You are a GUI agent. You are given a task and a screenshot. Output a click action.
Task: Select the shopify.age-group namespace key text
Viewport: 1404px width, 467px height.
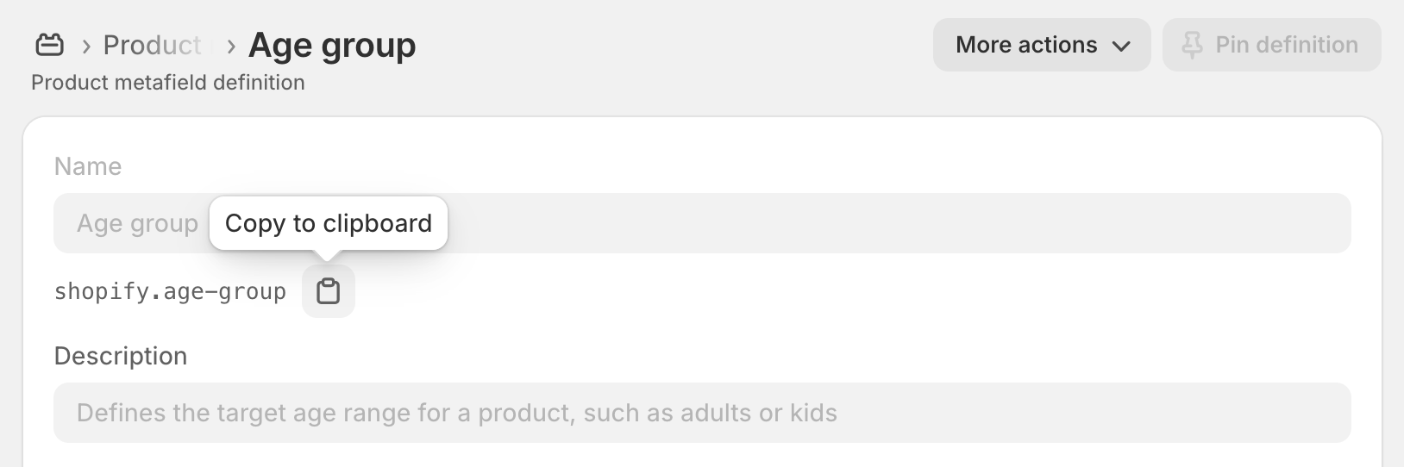pos(170,291)
